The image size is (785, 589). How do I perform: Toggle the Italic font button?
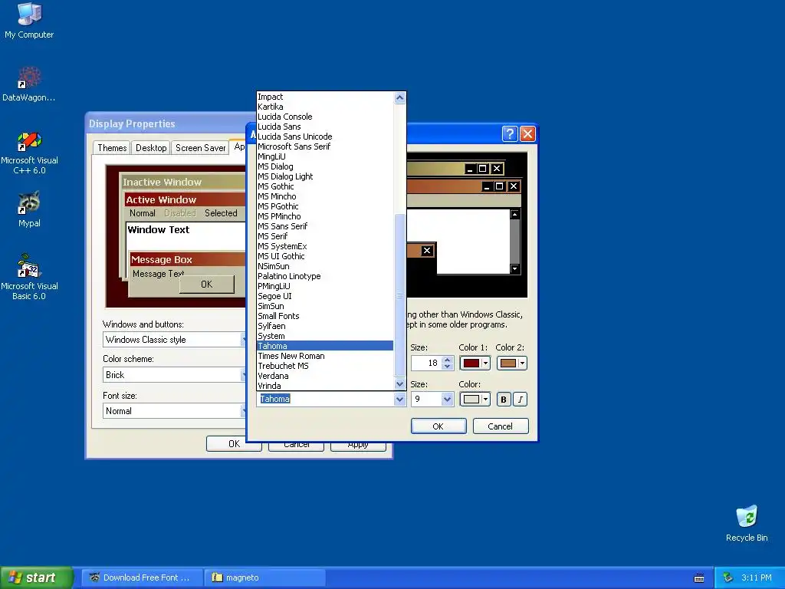[521, 399]
